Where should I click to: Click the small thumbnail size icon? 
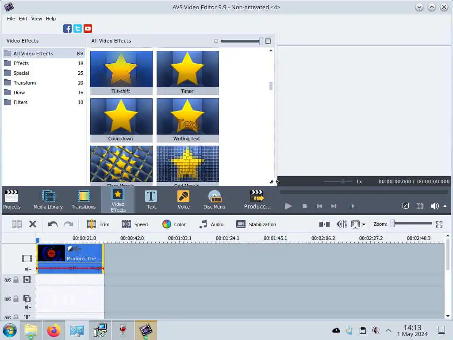pyautogui.click(x=216, y=41)
